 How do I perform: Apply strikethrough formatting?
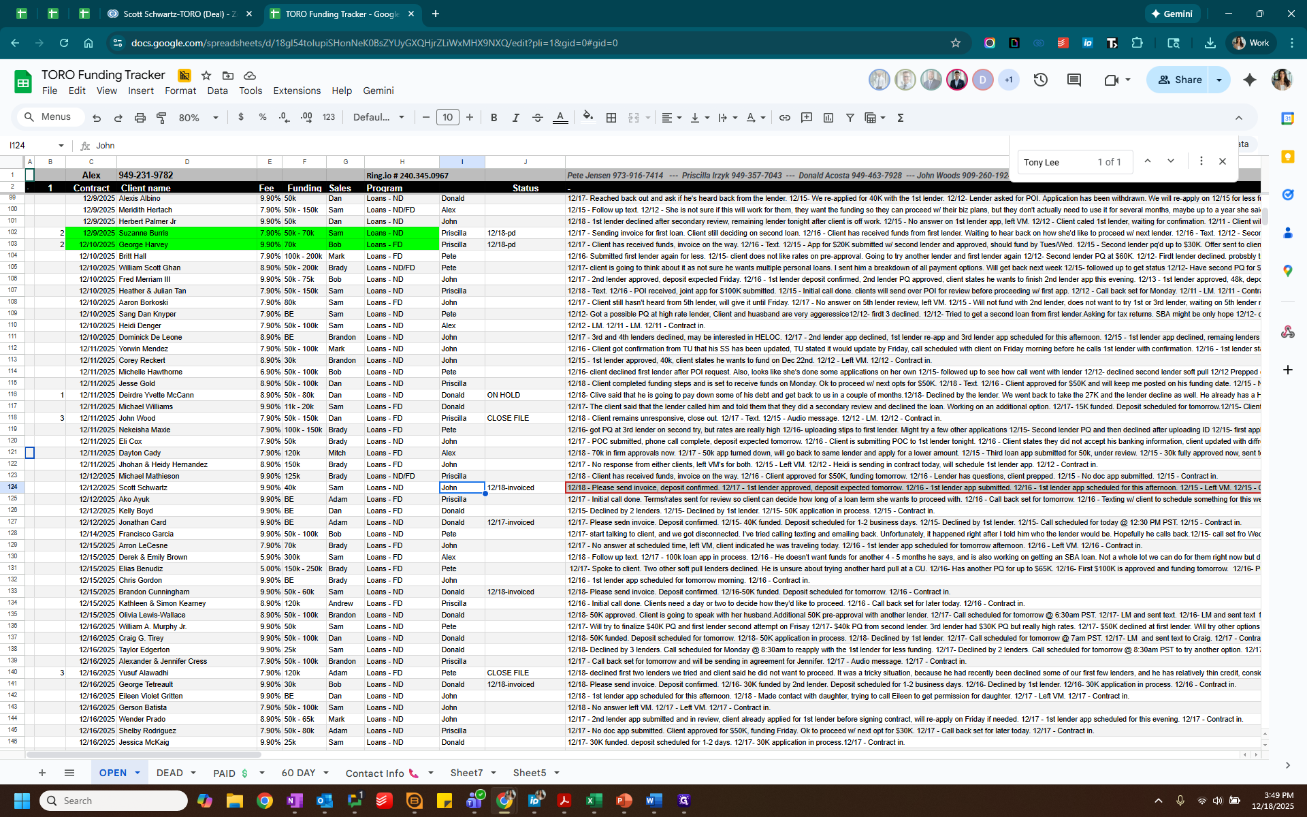click(537, 118)
